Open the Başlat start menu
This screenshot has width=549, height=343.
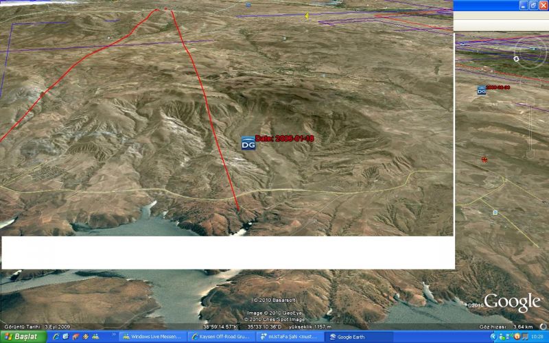pos(22,337)
